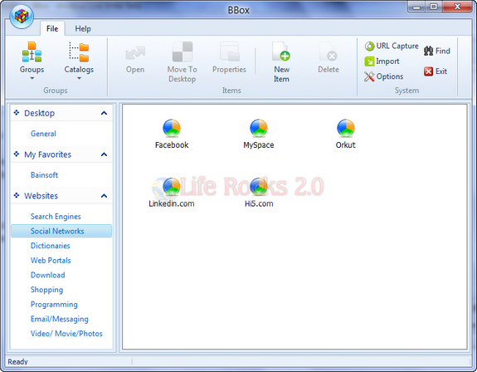Select the Facebook item icon
This screenshot has width=477, height=372.
coord(172,128)
